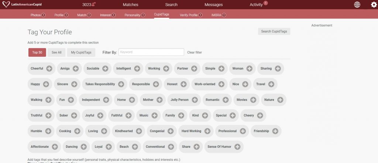Click plus icon on Dancing tag

tap(84, 147)
